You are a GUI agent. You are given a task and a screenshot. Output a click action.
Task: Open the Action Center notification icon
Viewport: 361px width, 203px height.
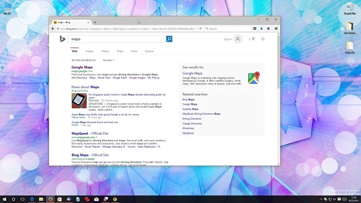click(x=339, y=199)
